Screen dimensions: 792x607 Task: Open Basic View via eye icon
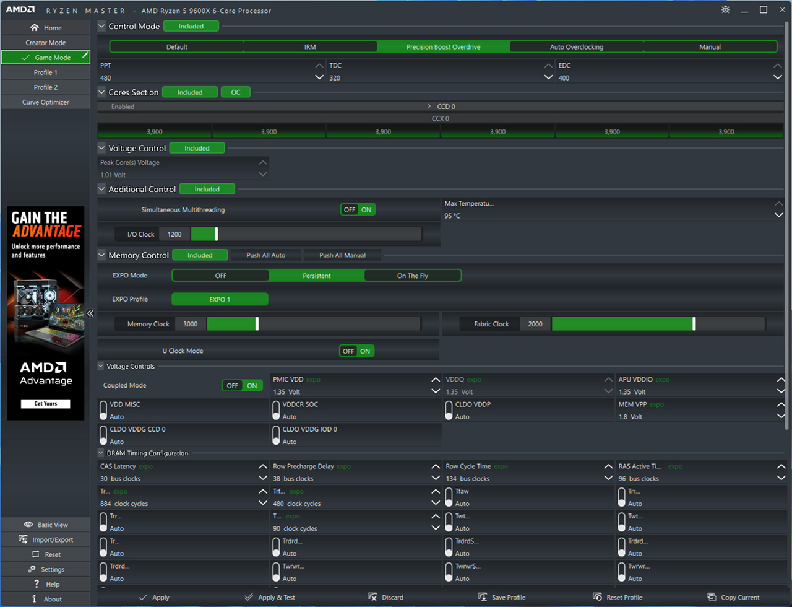pos(28,525)
